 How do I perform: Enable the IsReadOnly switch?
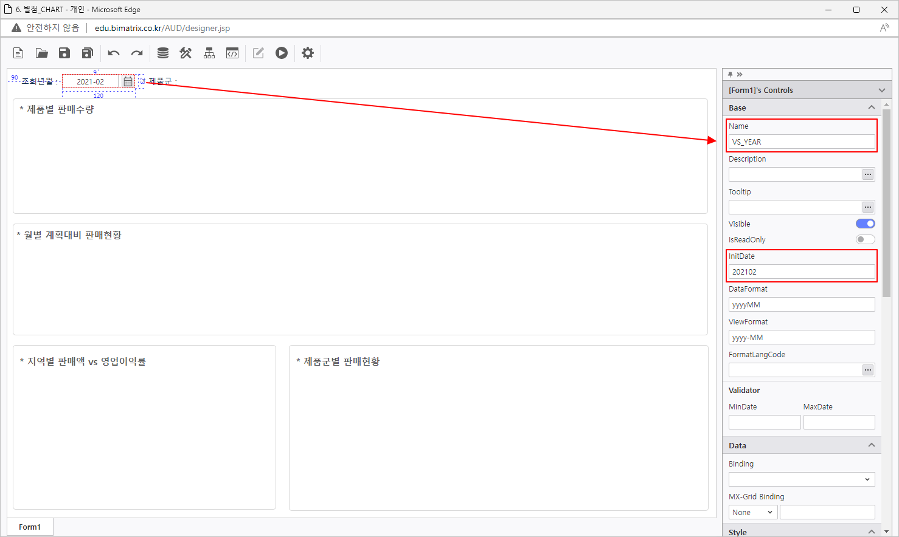tap(866, 239)
